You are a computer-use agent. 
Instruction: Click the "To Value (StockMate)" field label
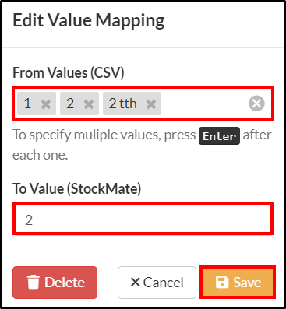[x=77, y=188]
